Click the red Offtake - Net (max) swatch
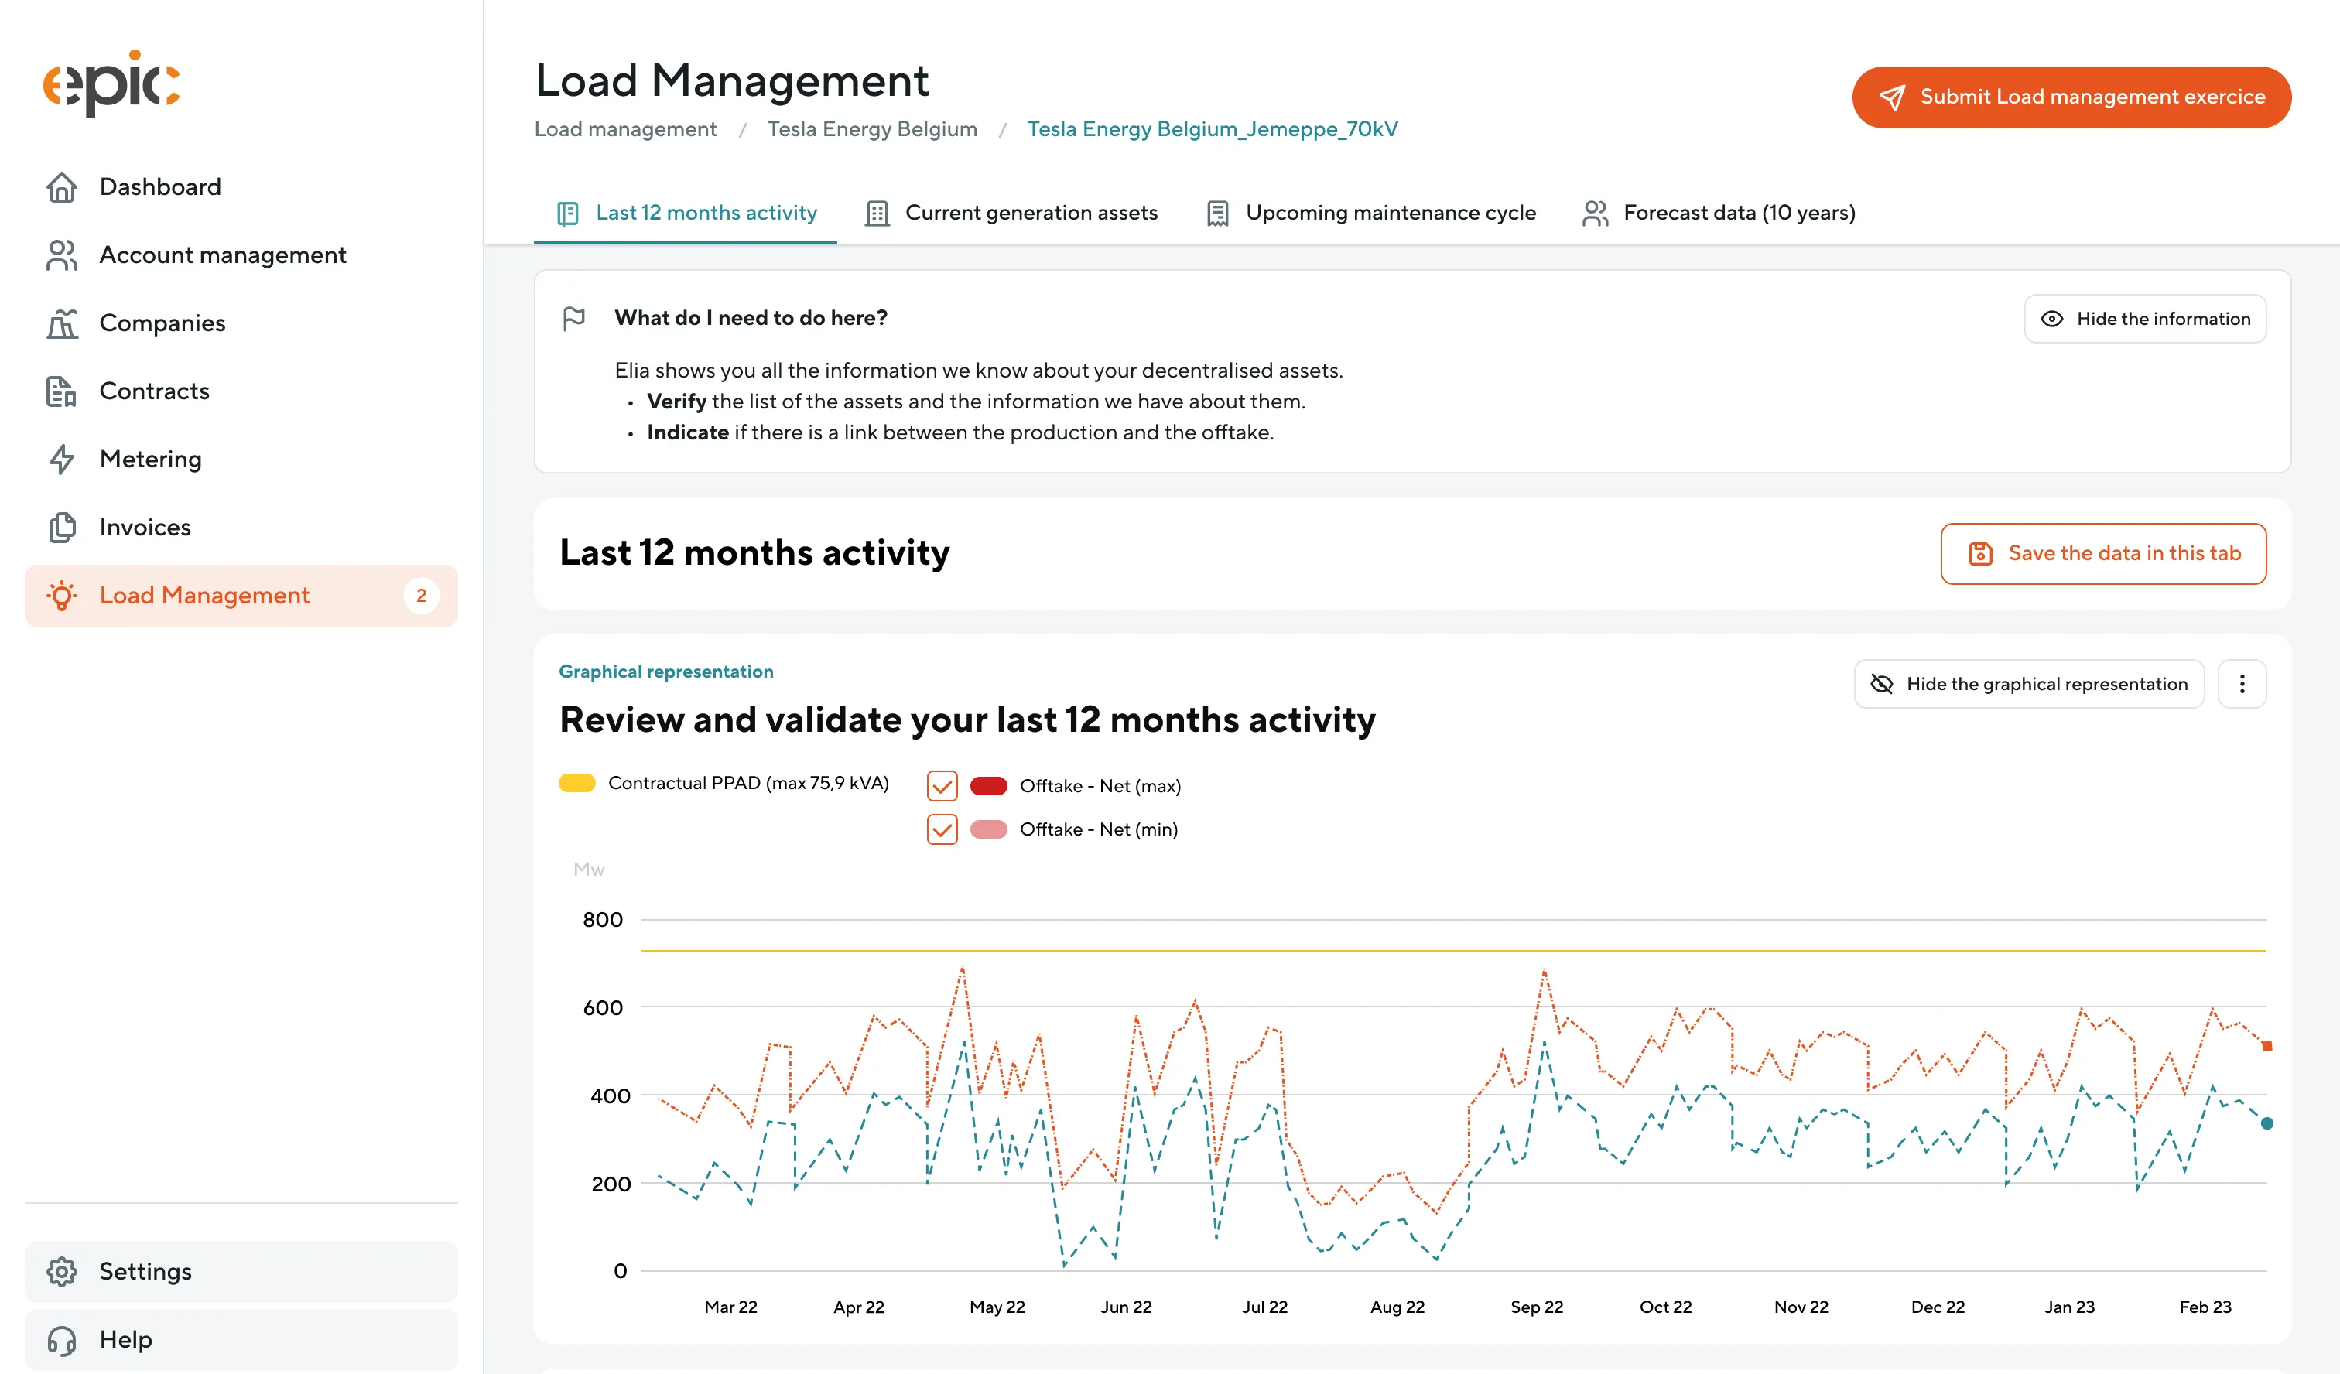 (x=988, y=786)
